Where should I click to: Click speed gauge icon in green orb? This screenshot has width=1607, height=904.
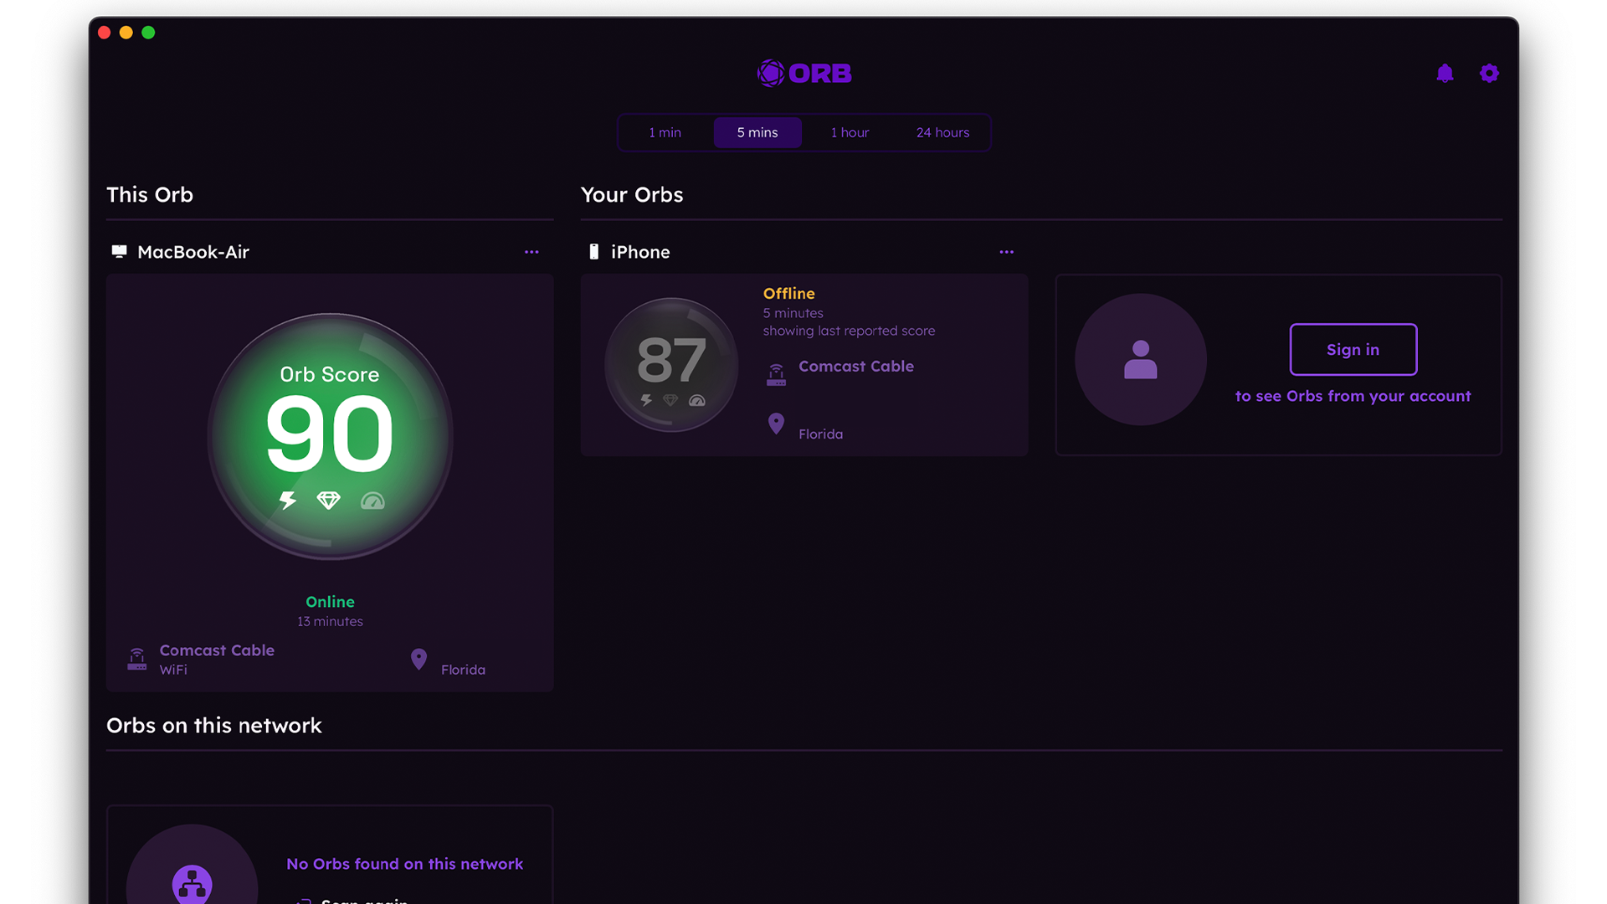pyautogui.click(x=372, y=501)
